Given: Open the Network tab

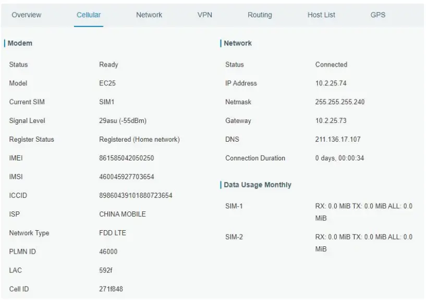Looking at the screenshot, I should point(149,15).
